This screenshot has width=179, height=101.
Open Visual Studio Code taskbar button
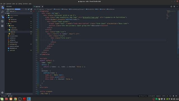pyautogui.click(x=29, y=99)
